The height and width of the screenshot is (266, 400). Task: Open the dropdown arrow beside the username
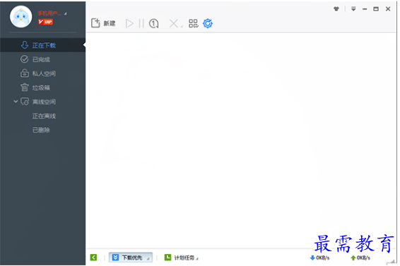click(x=65, y=13)
